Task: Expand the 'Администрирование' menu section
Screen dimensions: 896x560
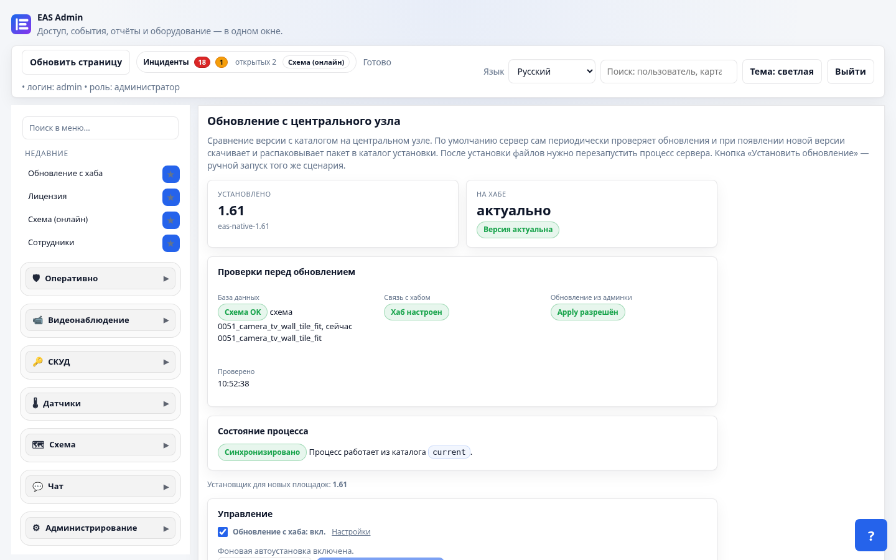Action: click(x=101, y=528)
